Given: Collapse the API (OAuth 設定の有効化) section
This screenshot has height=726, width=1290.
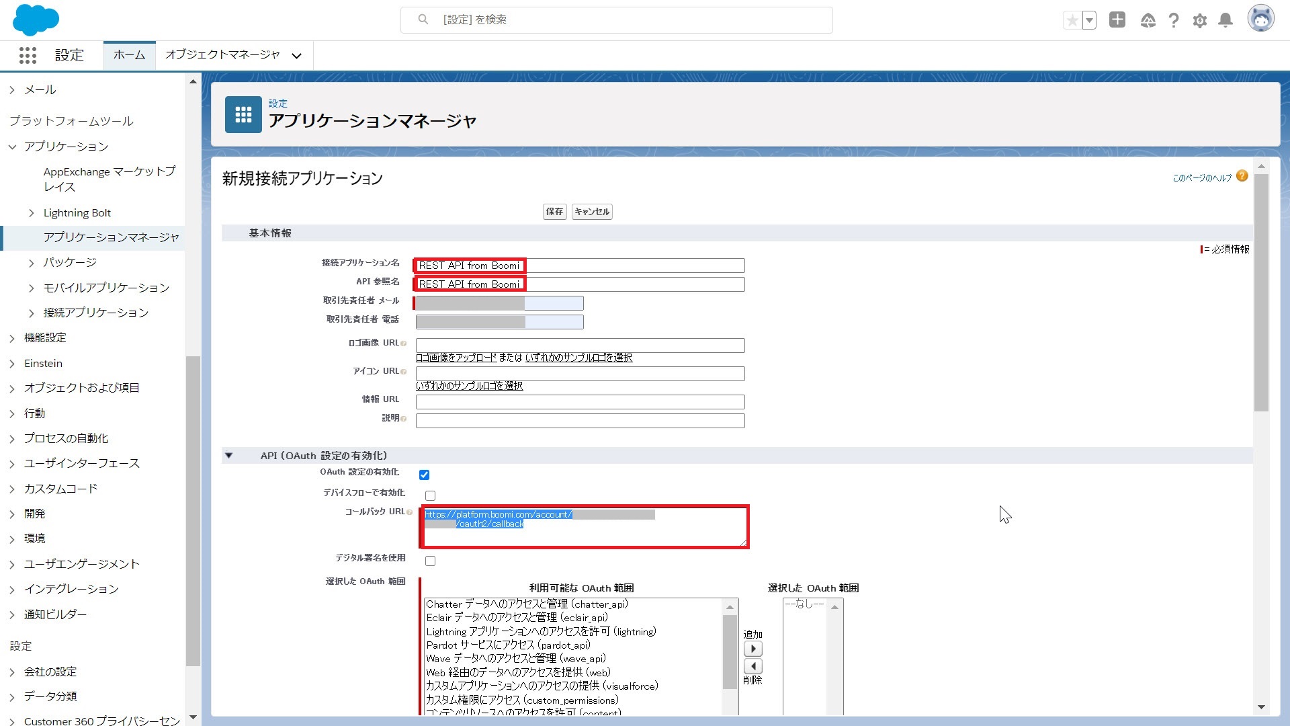Looking at the screenshot, I should [x=229, y=455].
